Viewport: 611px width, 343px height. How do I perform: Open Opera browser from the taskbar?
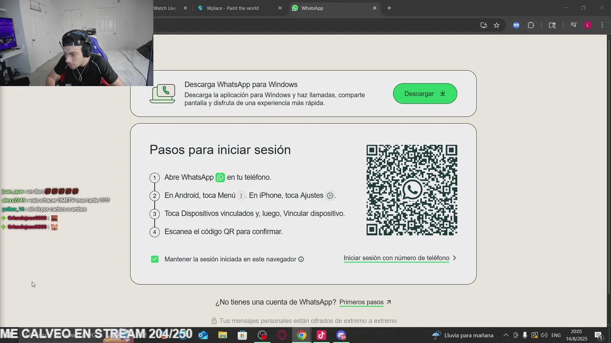click(x=282, y=335)
